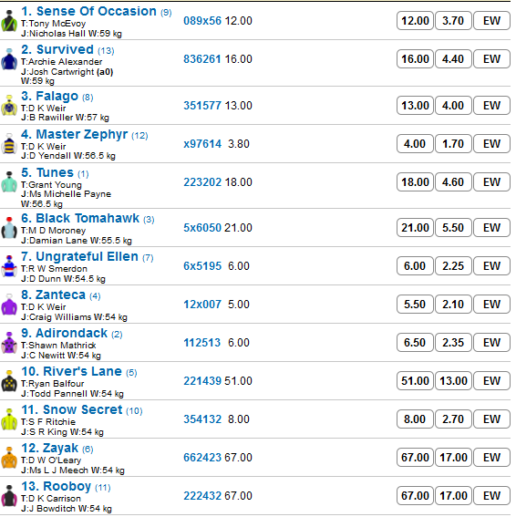Viewport: 516px width, 517px height.
Task: Select Zanteca place odds 2.10
Action: click(453, 305)
